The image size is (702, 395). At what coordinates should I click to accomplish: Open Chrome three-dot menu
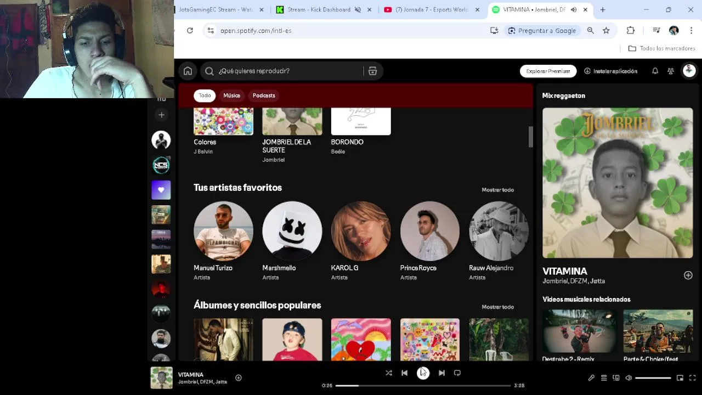[x=691, y=31]
